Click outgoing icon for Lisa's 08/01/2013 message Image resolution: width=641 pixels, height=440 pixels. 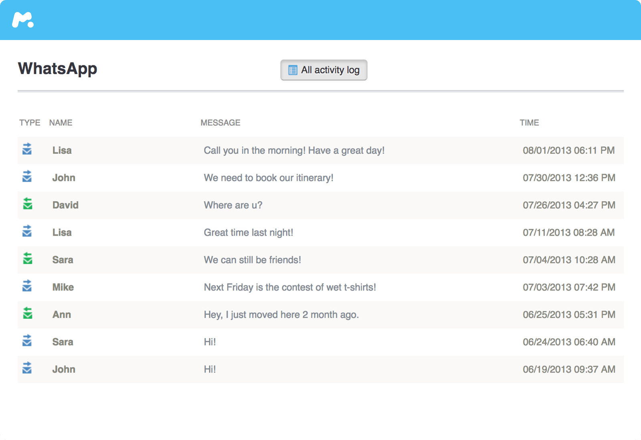[x=27, y=149]
